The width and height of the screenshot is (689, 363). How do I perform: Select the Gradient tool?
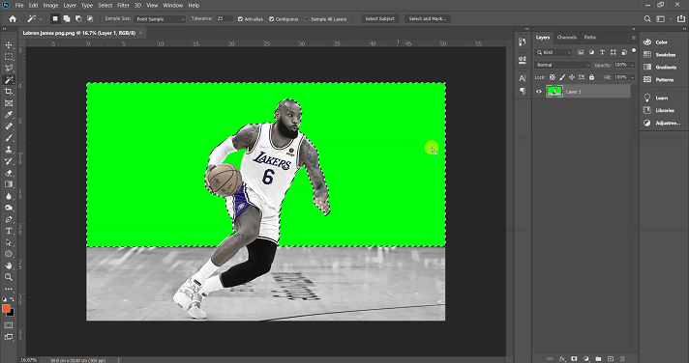coord(9,184)
